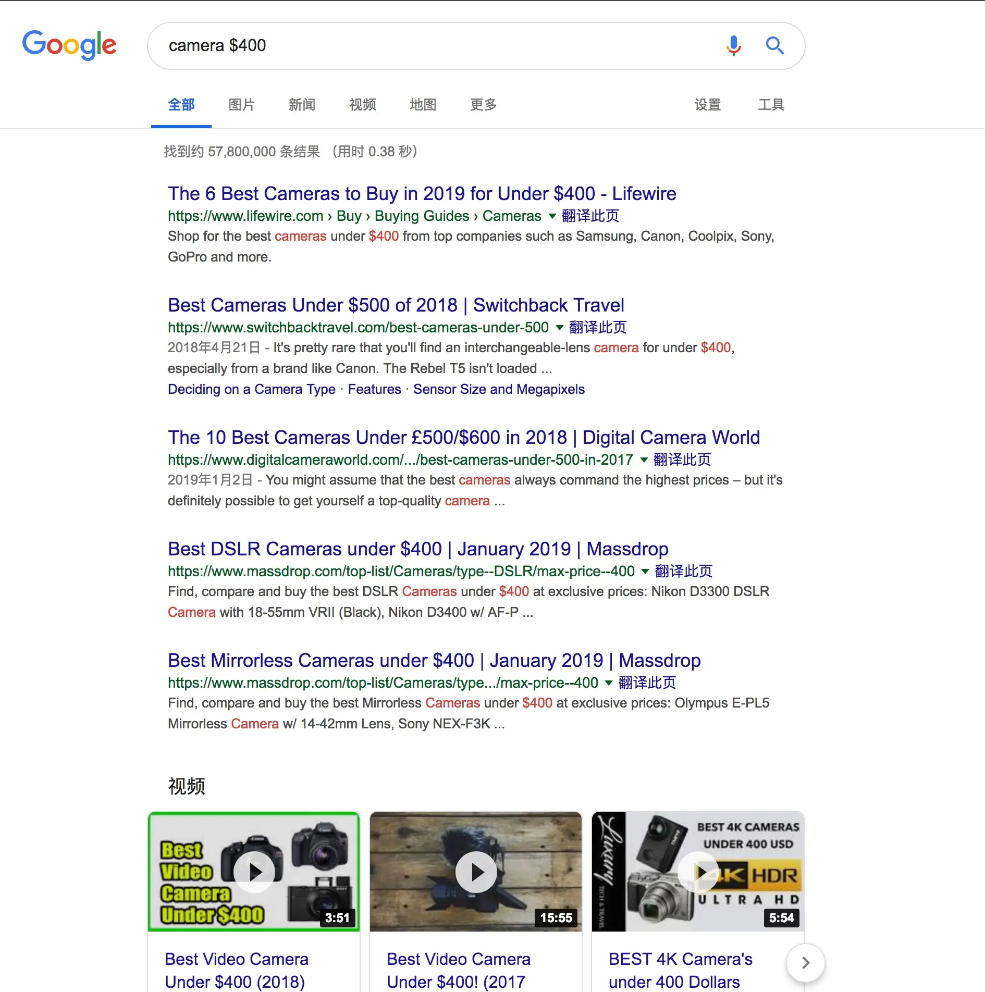
Task: Click 'Sensor Size and Megapixels' sitelink
Action: [x=499, y=390]
